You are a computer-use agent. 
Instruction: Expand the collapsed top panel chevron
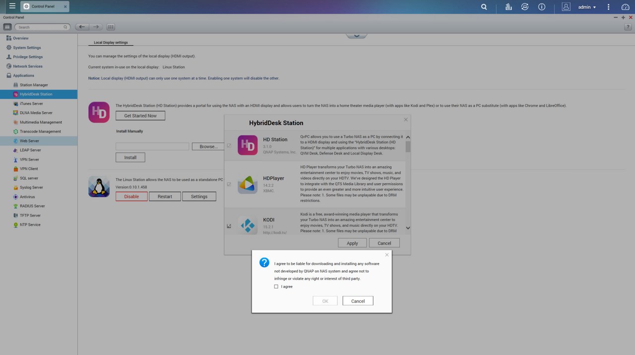pos(356,36)
